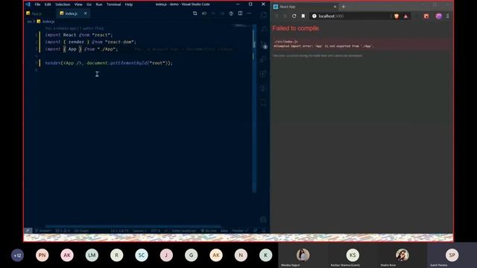
Task: Click Prettier in the status bar
Action: pyautogui.click(x=240, y=231)
